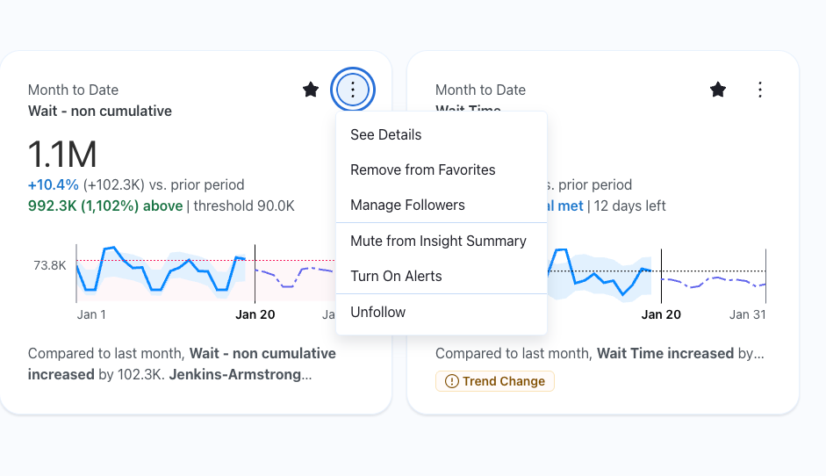Click the 1.1M metric value
826x476 pixels.
62,155
